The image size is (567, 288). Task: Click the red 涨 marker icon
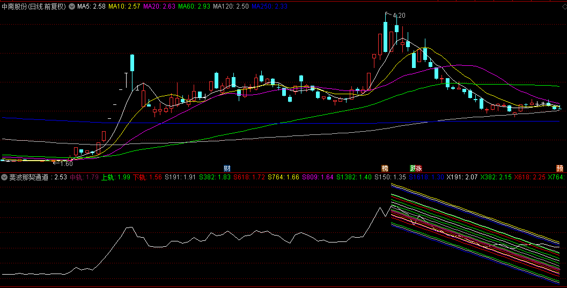click(x=419, y=168)
